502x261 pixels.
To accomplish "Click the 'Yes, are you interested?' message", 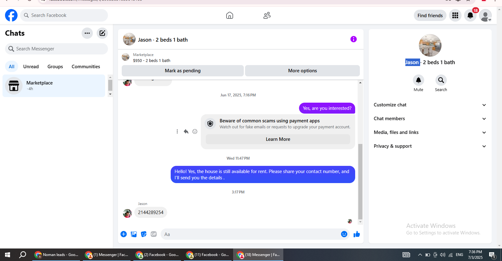I will tap(327, 108).
